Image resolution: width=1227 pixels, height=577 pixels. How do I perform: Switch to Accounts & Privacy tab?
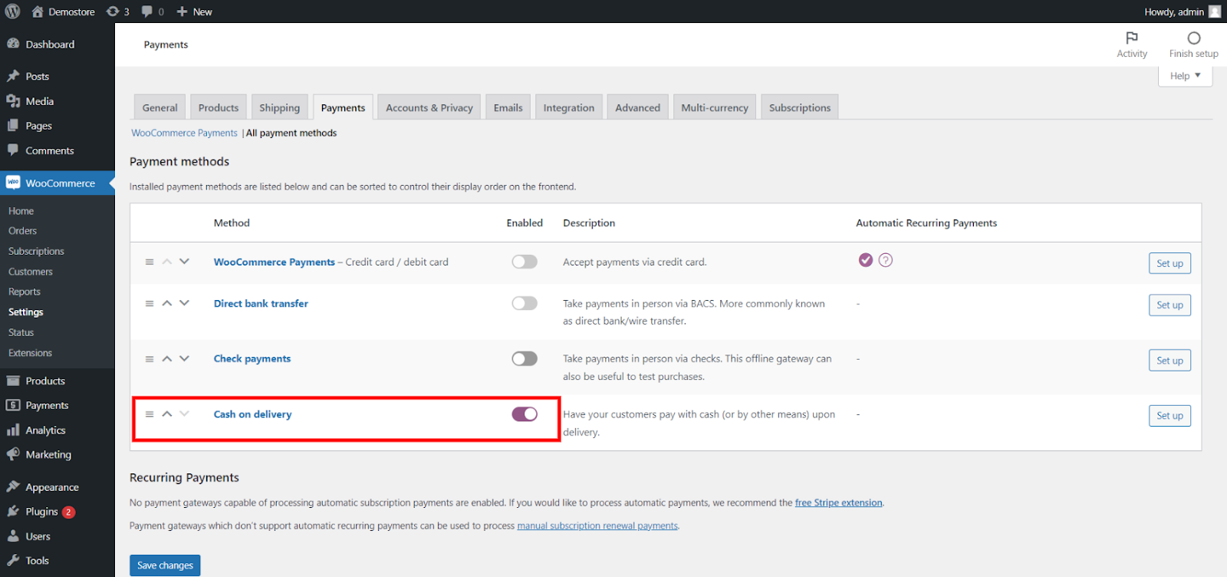[x=429, y=107]
